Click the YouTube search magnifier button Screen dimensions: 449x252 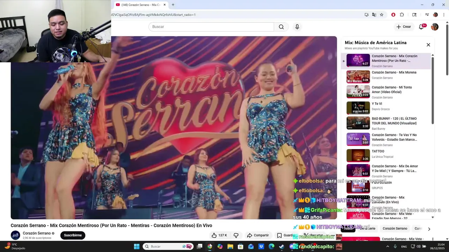click(281, 27)
